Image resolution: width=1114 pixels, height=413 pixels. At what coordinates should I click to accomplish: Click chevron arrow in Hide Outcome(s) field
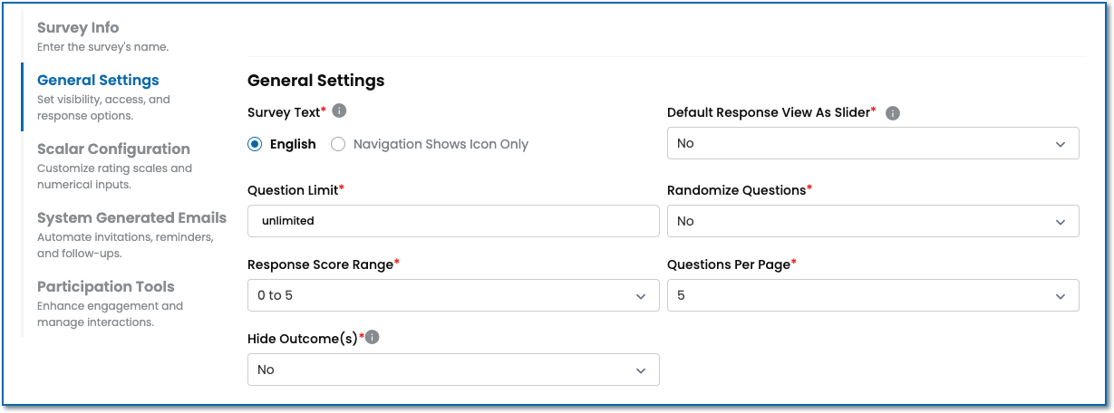641,370
